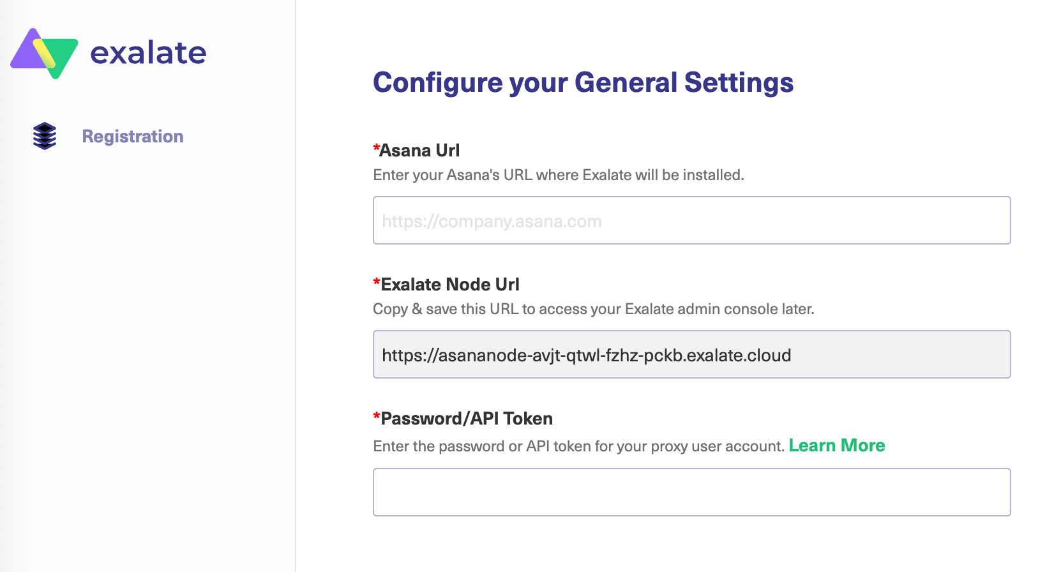1047x572 pixels.
Task: Click the Registration stacked layers icon
Action: click(45, 136)
